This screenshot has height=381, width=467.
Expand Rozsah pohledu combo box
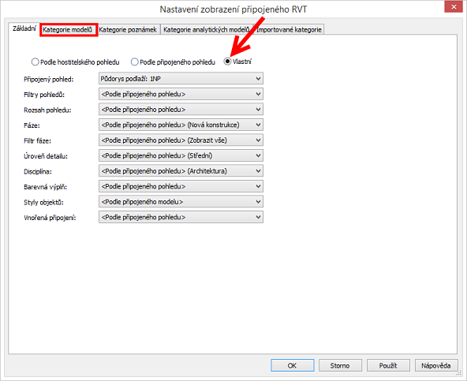181,110
